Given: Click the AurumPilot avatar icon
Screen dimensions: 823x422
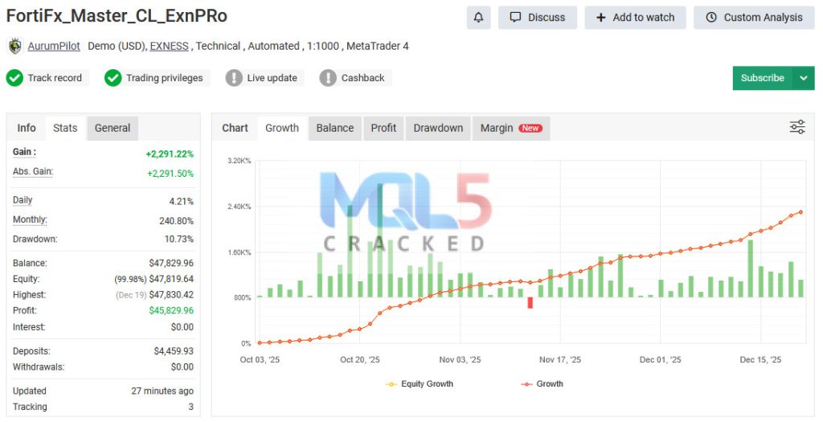Looking at the screenshot, I should (x=15, y=46).
